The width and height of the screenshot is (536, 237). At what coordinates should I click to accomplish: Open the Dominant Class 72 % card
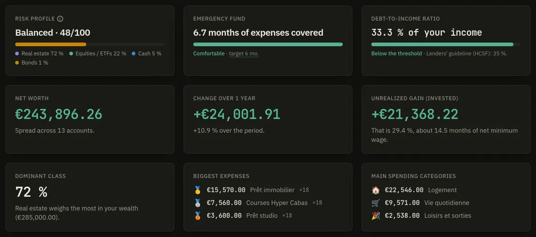point(90,197)
